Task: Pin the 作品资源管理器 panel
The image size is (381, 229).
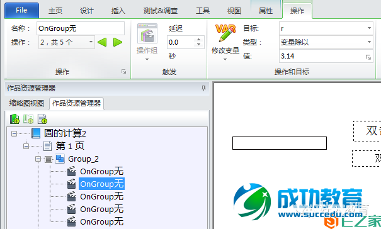Action: pyautogui.click(x=203, y=88)
